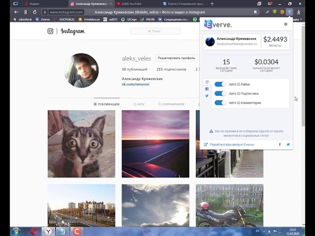Open the cat photo post thumbnail
315x236 pixels.
[x=81, y=144]
